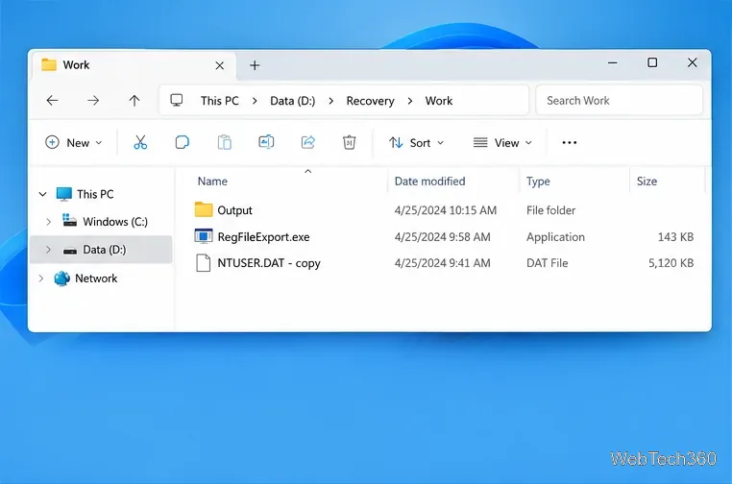The height and width of the screenshot is (484, 732).
Task: Click the Application type cell
Action: pos(555,237)
